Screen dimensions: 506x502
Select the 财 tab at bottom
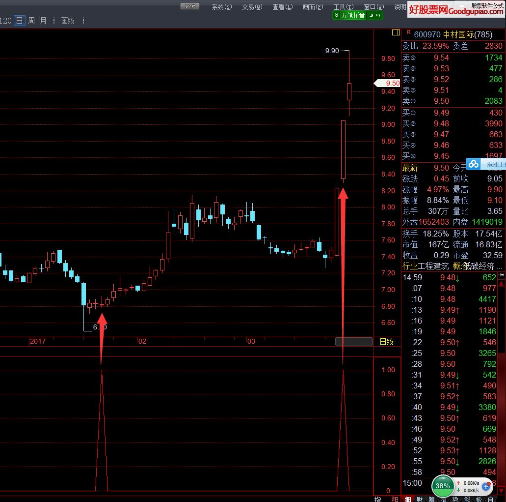[x=419, y=499]
